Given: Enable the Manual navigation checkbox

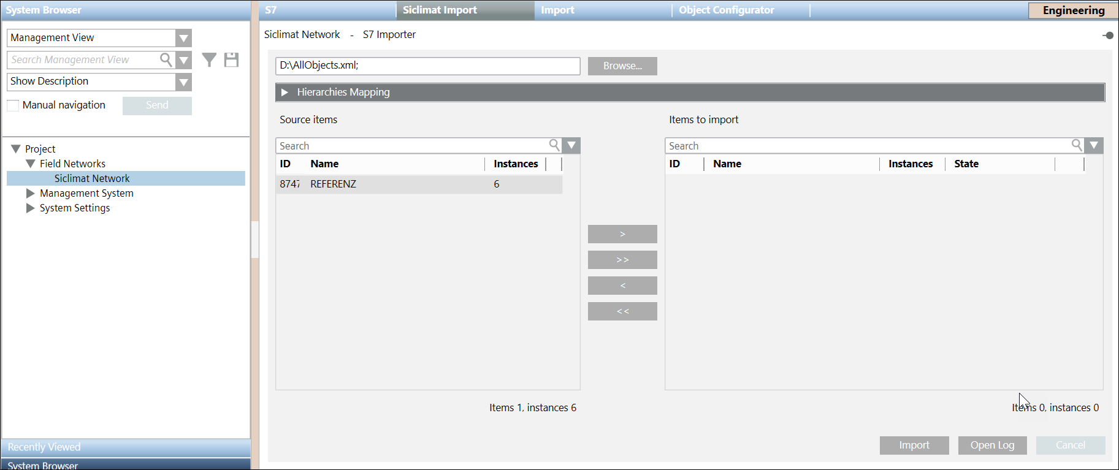Looking at the screenshot, I should click(x=13, y=105).
